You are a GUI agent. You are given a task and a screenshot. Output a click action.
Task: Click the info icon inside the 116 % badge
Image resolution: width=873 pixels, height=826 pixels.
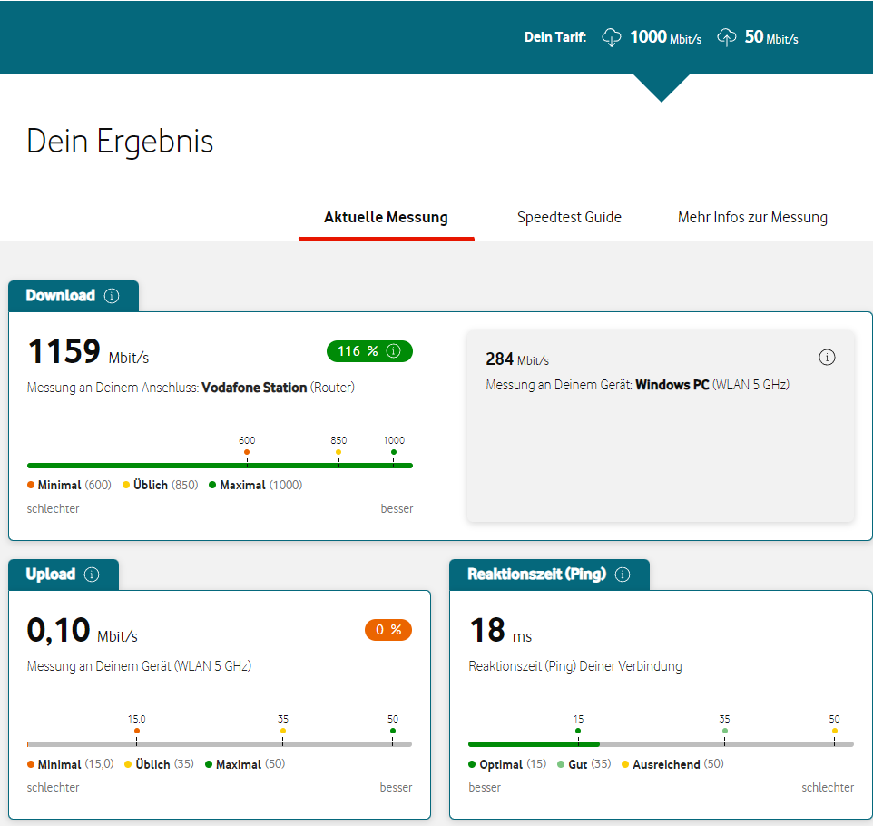[x=394, y=351]
